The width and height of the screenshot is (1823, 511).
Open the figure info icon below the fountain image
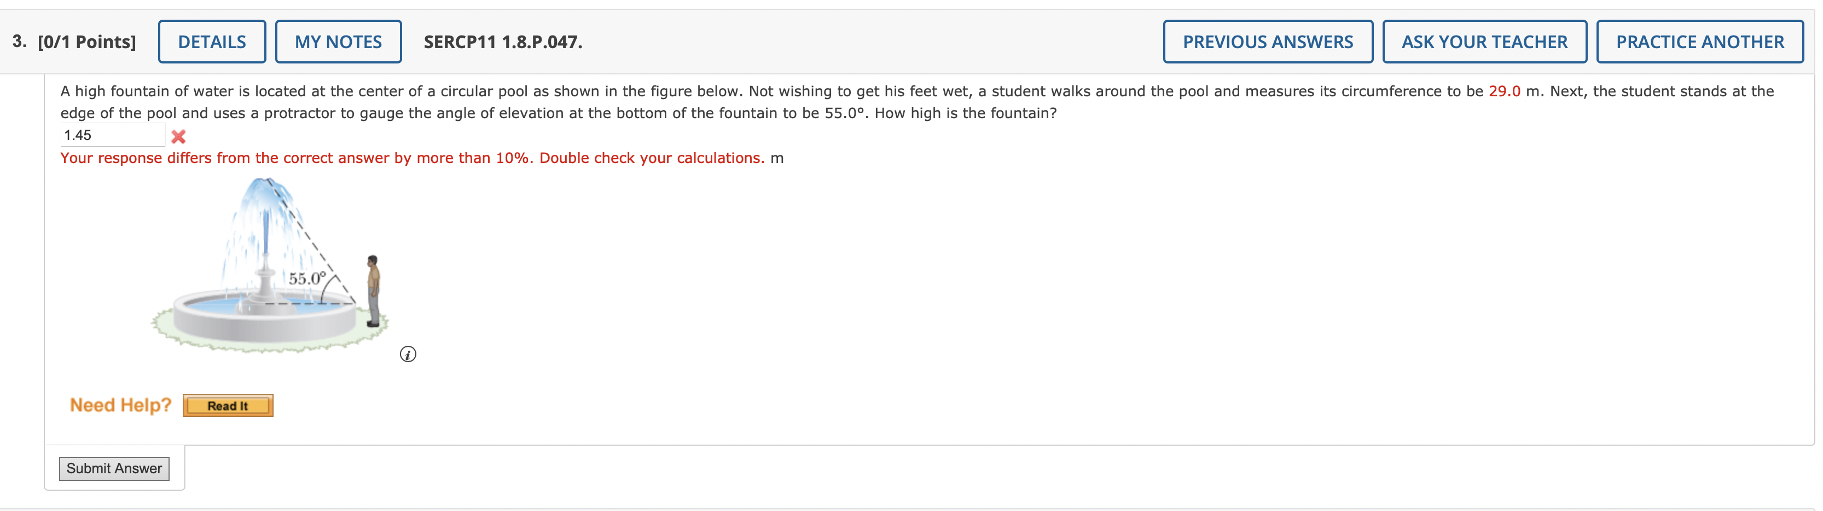[407, 355]
